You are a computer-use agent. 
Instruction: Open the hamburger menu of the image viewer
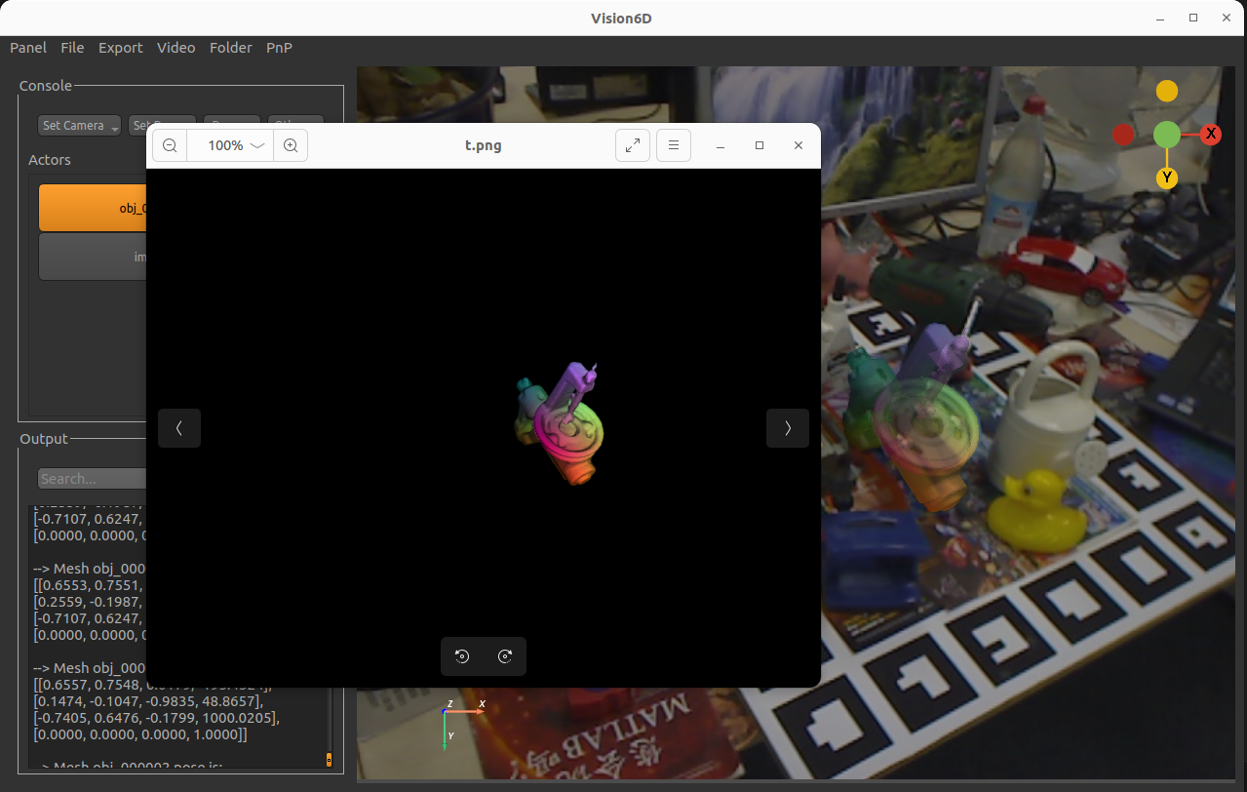673,144
